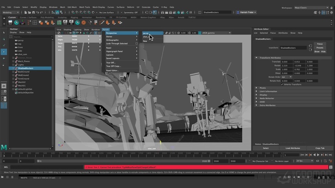335x188 pixels.
Task: Click the Maya logo icon at bottom left
Action: click(x=4, y=147)
